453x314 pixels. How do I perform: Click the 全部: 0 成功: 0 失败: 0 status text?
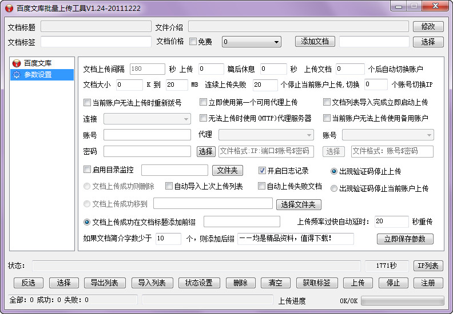pos(49,300)
